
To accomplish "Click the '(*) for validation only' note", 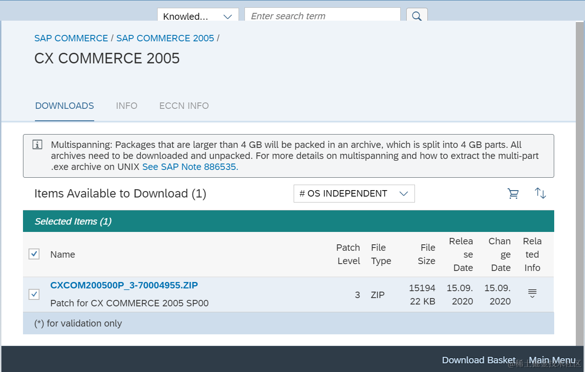I will tap(78, 323).
